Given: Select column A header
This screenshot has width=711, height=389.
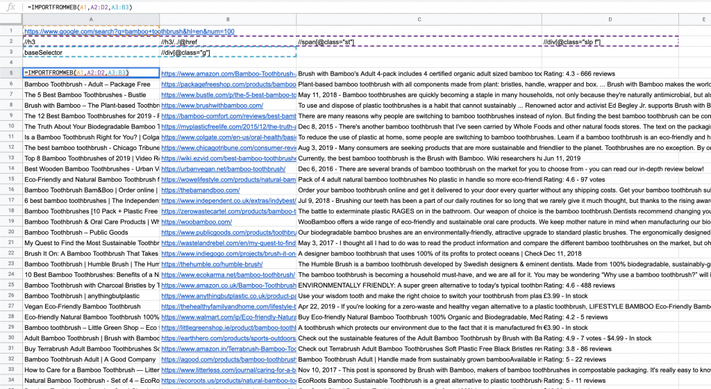Looking at the screenshot, I should [91, 19].
